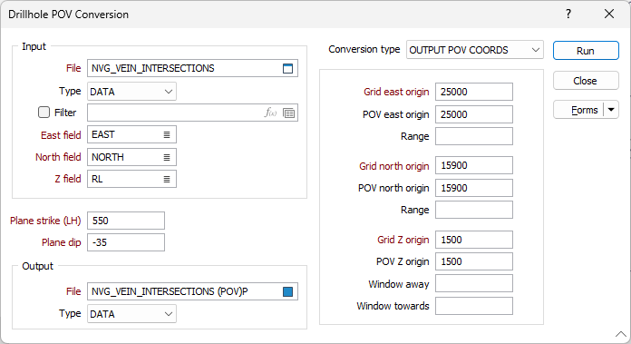This screenshot has width=631, height=344.
Task: Expand the input Type DATA dropdown
Action: [x=131, y=92]
